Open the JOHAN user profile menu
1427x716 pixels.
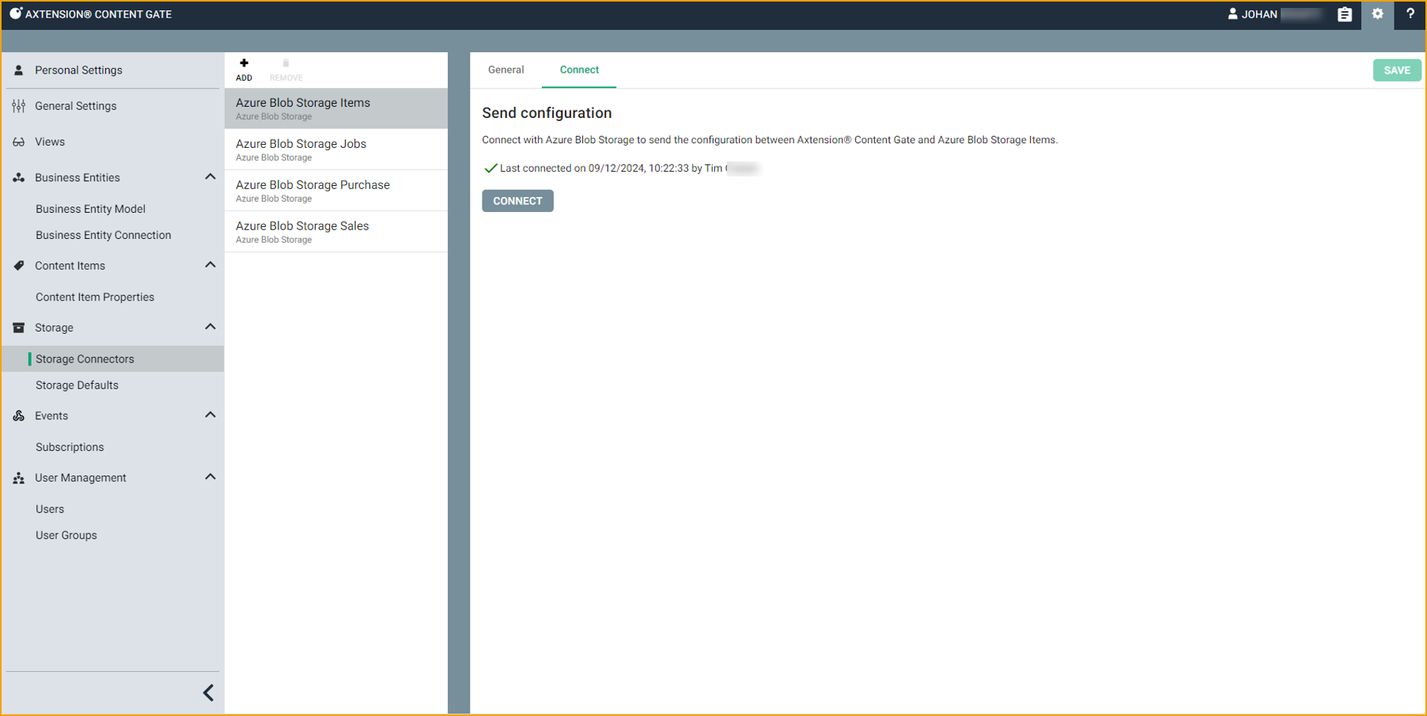1275,14
